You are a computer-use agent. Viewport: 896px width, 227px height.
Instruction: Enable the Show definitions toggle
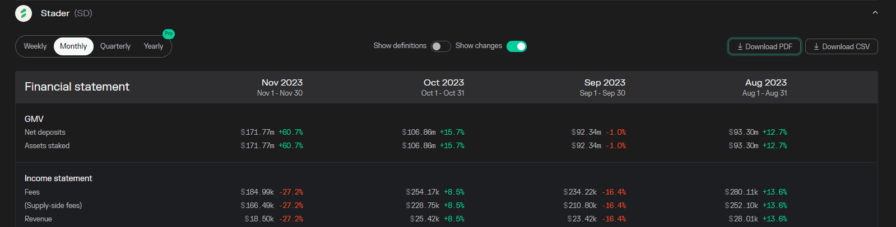(x=440, y=46)
